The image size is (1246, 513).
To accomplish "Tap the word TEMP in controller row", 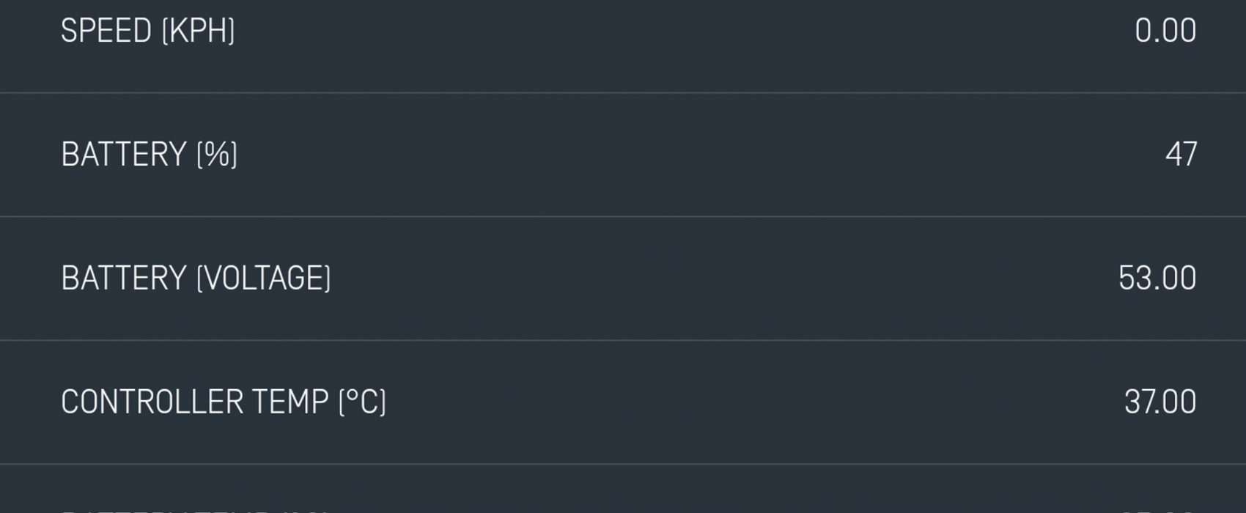I will 290,402.
